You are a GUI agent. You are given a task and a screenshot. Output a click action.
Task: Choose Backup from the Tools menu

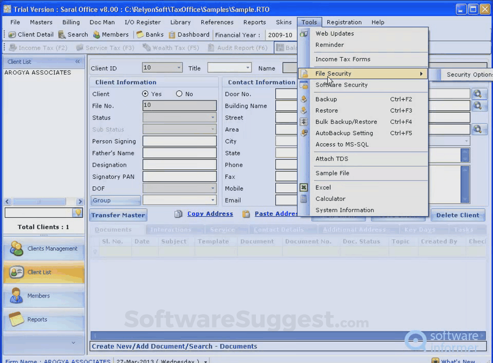(x=326, y=99)
